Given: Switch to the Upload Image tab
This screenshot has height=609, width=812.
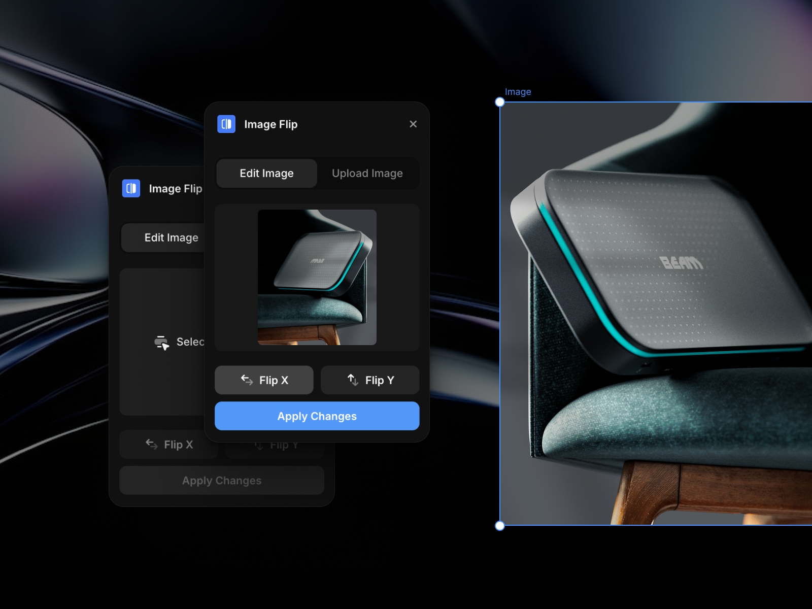Looking at the screenshot, I should click(367, 173).
